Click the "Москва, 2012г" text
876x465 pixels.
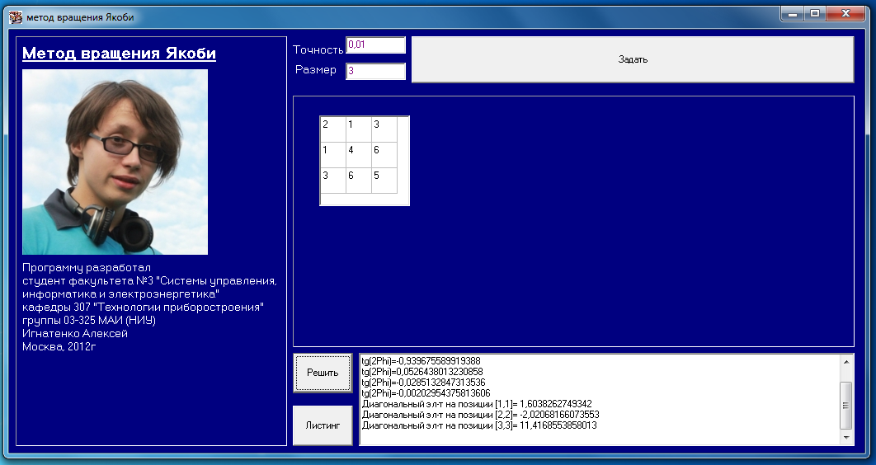[59, 346]
